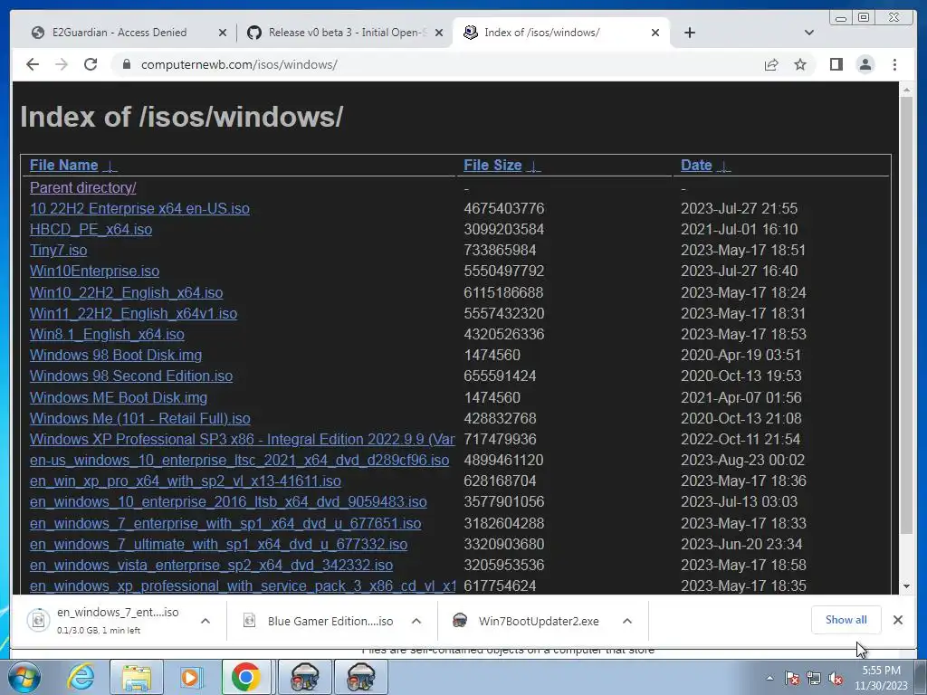Open Chrome's three-dot menu
This screenshot has height=695, width=927.
[894, 64]
